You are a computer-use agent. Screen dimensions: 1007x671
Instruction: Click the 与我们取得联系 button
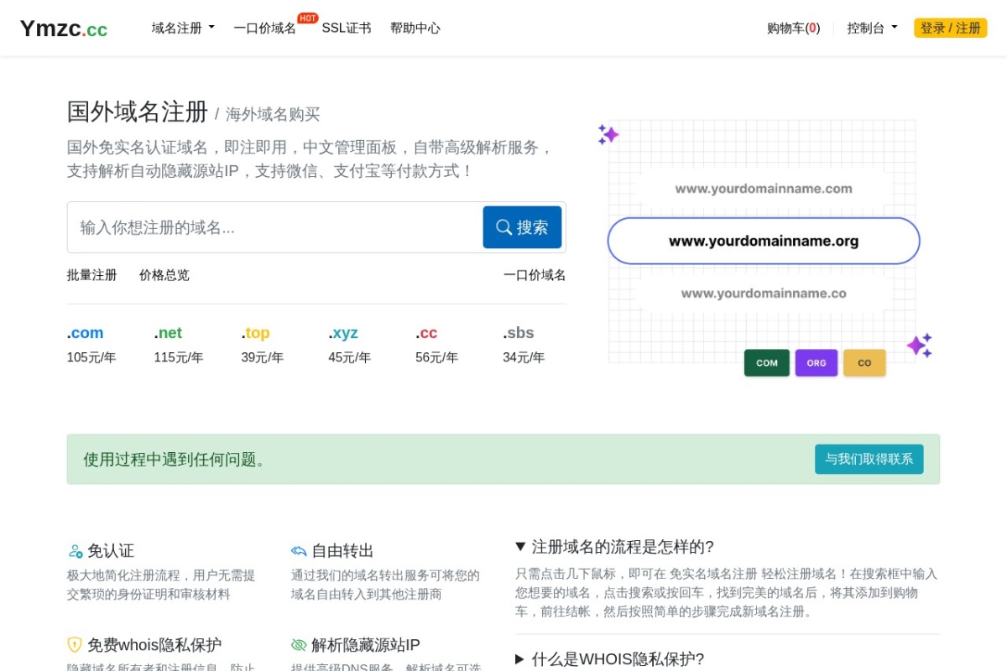coord(869,459)
